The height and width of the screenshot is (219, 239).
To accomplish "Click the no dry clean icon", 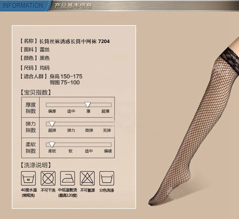I will coord(48,178).
